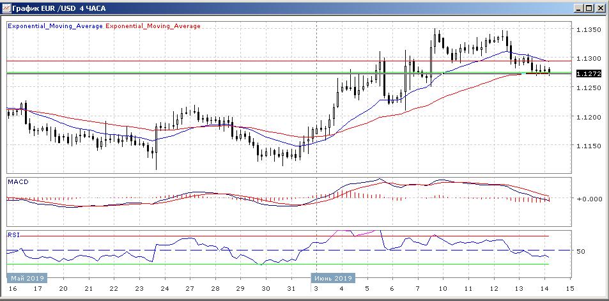Click date 11 on the time axis
609x301 pixels.
tap(469, 289)
